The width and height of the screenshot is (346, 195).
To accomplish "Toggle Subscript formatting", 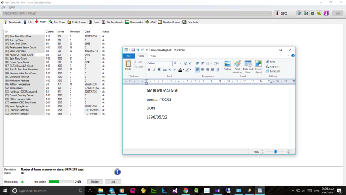I will (x=169, y=70).
